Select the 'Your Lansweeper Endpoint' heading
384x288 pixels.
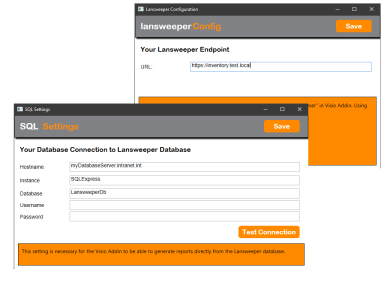click(185, 49)
